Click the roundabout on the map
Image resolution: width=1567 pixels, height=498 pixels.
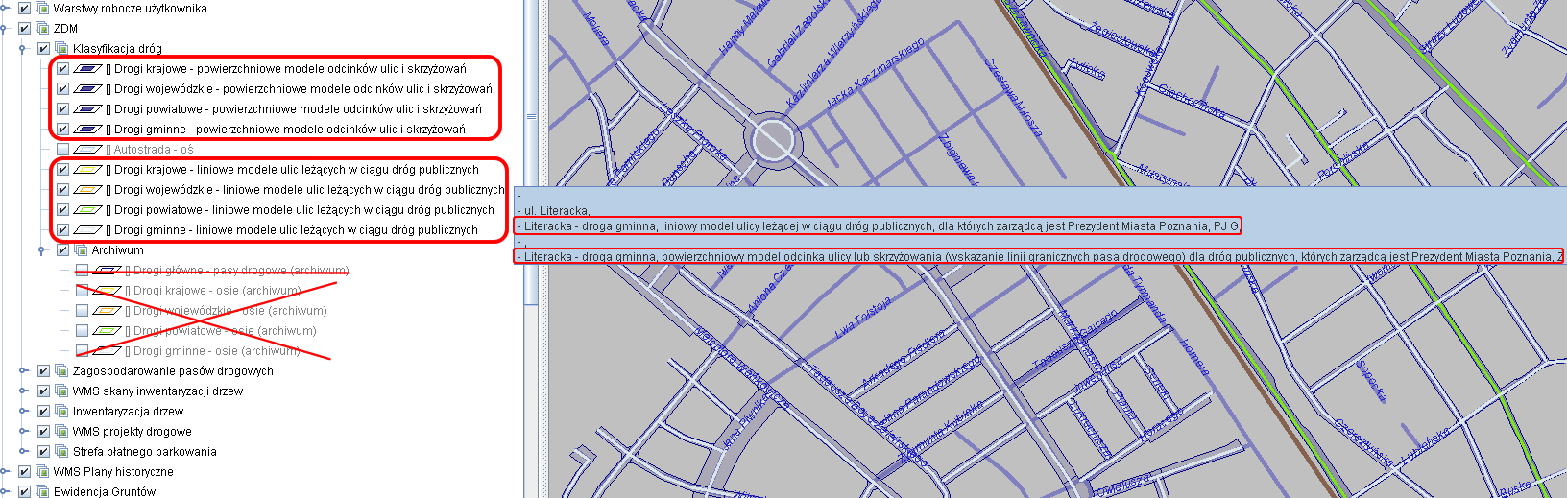pyautogui.click(x=771, y=140)
